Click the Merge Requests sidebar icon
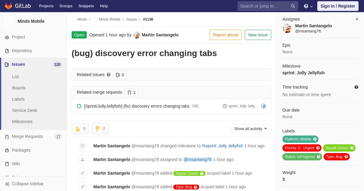The image size is (364, 191). click(7, 137)
